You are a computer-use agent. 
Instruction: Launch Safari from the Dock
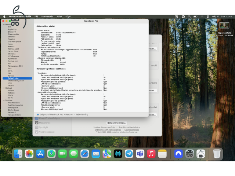point(85,154)
